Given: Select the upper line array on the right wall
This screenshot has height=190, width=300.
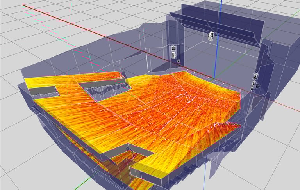Looking at the screenshot, I should pos(256,76).
